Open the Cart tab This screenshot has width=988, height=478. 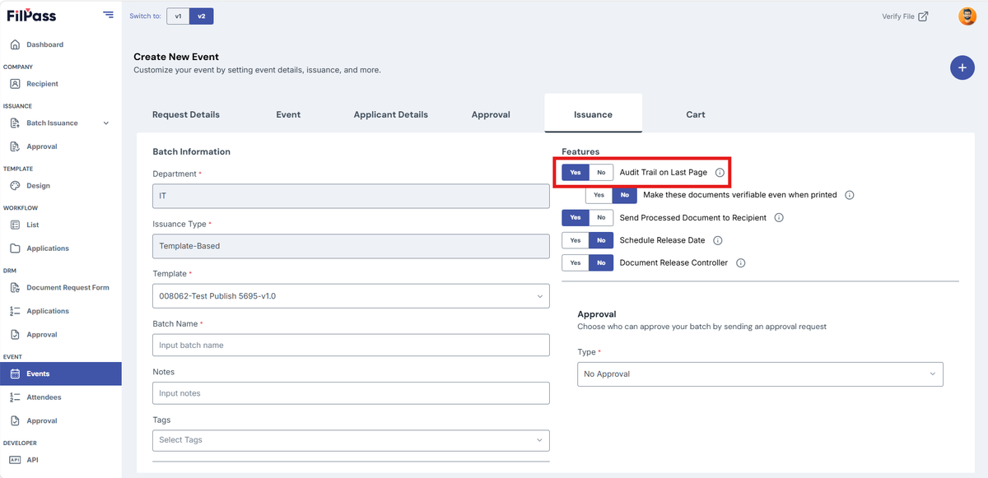tap(696, 114)
